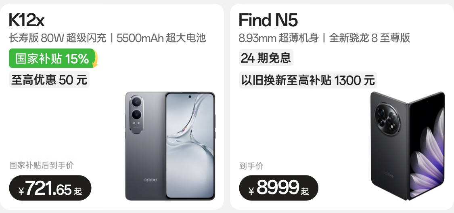Click the green 国家补贴 15% badge

[52, 58]
